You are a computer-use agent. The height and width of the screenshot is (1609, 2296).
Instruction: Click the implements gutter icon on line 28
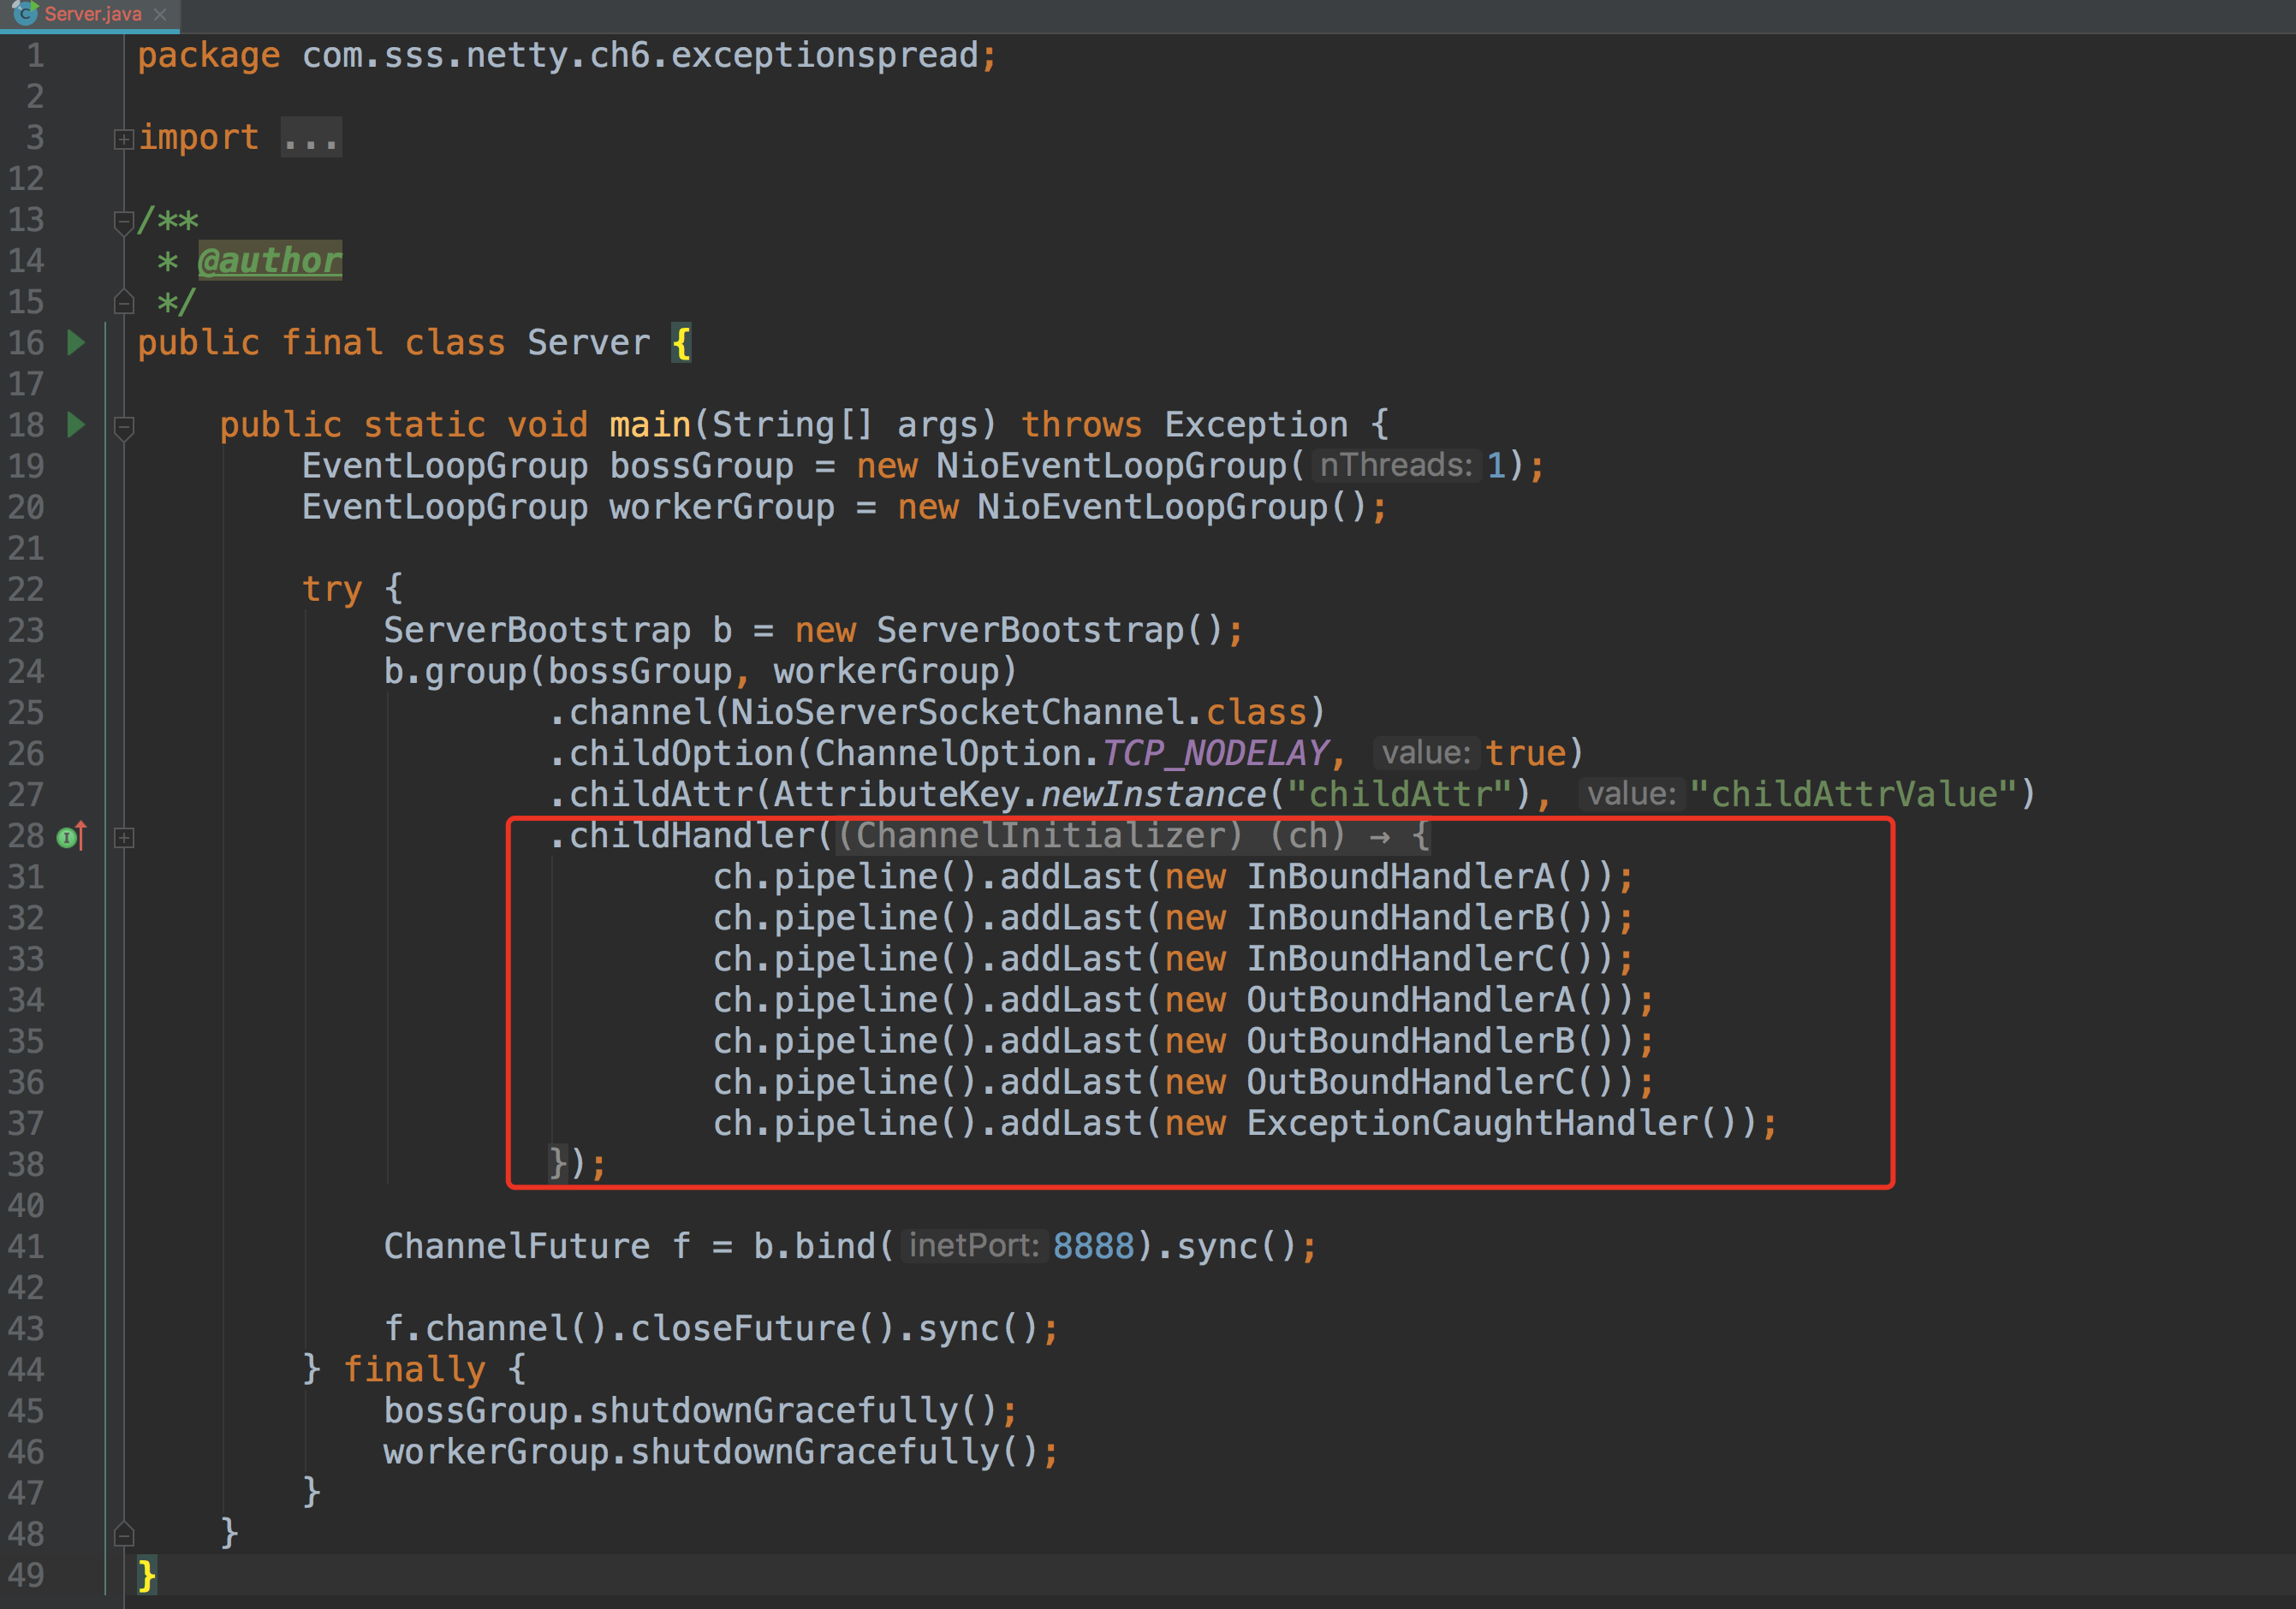click(x=72, y=836)
